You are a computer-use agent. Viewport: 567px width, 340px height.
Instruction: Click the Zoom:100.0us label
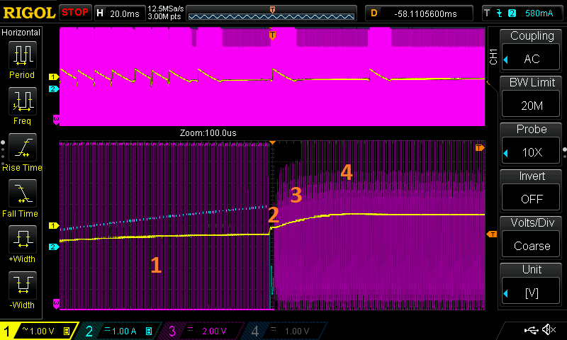[208, 133]
